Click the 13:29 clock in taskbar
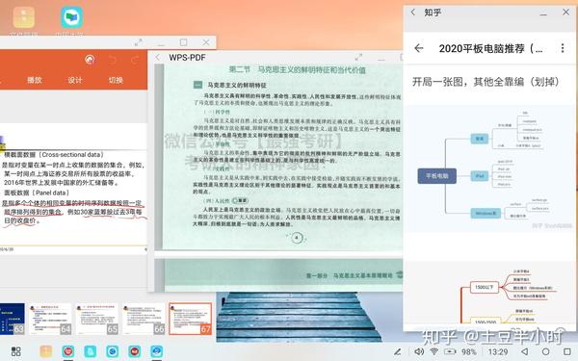Image resolution: width=578 pixels, height=361 pixels. 498,352
